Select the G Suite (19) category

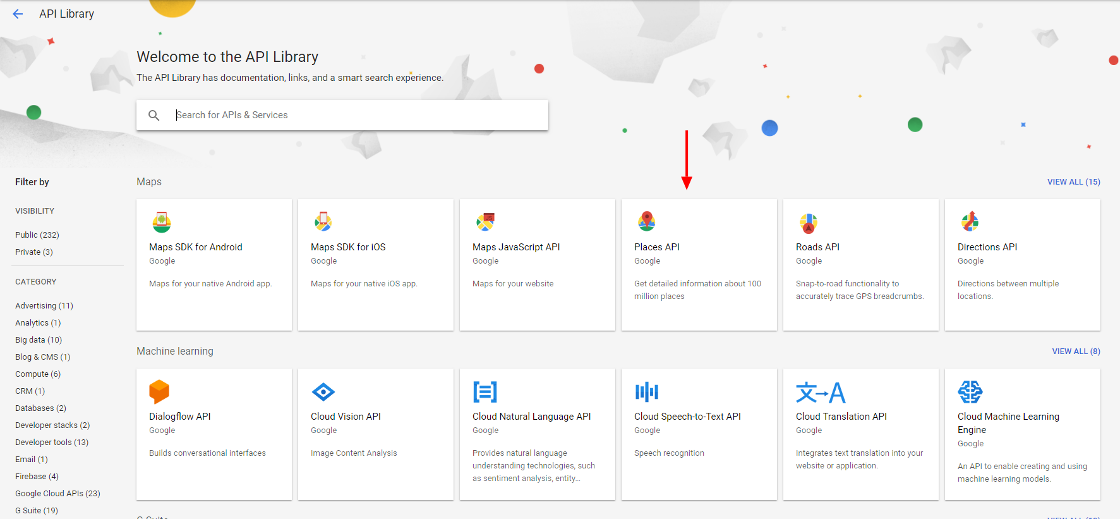point(37,511)
